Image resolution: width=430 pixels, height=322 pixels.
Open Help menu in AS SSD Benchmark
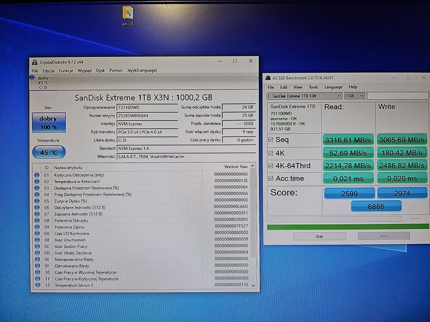point(353,87)
